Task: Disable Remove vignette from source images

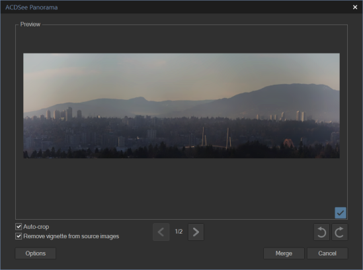Action: coord(19,236)
